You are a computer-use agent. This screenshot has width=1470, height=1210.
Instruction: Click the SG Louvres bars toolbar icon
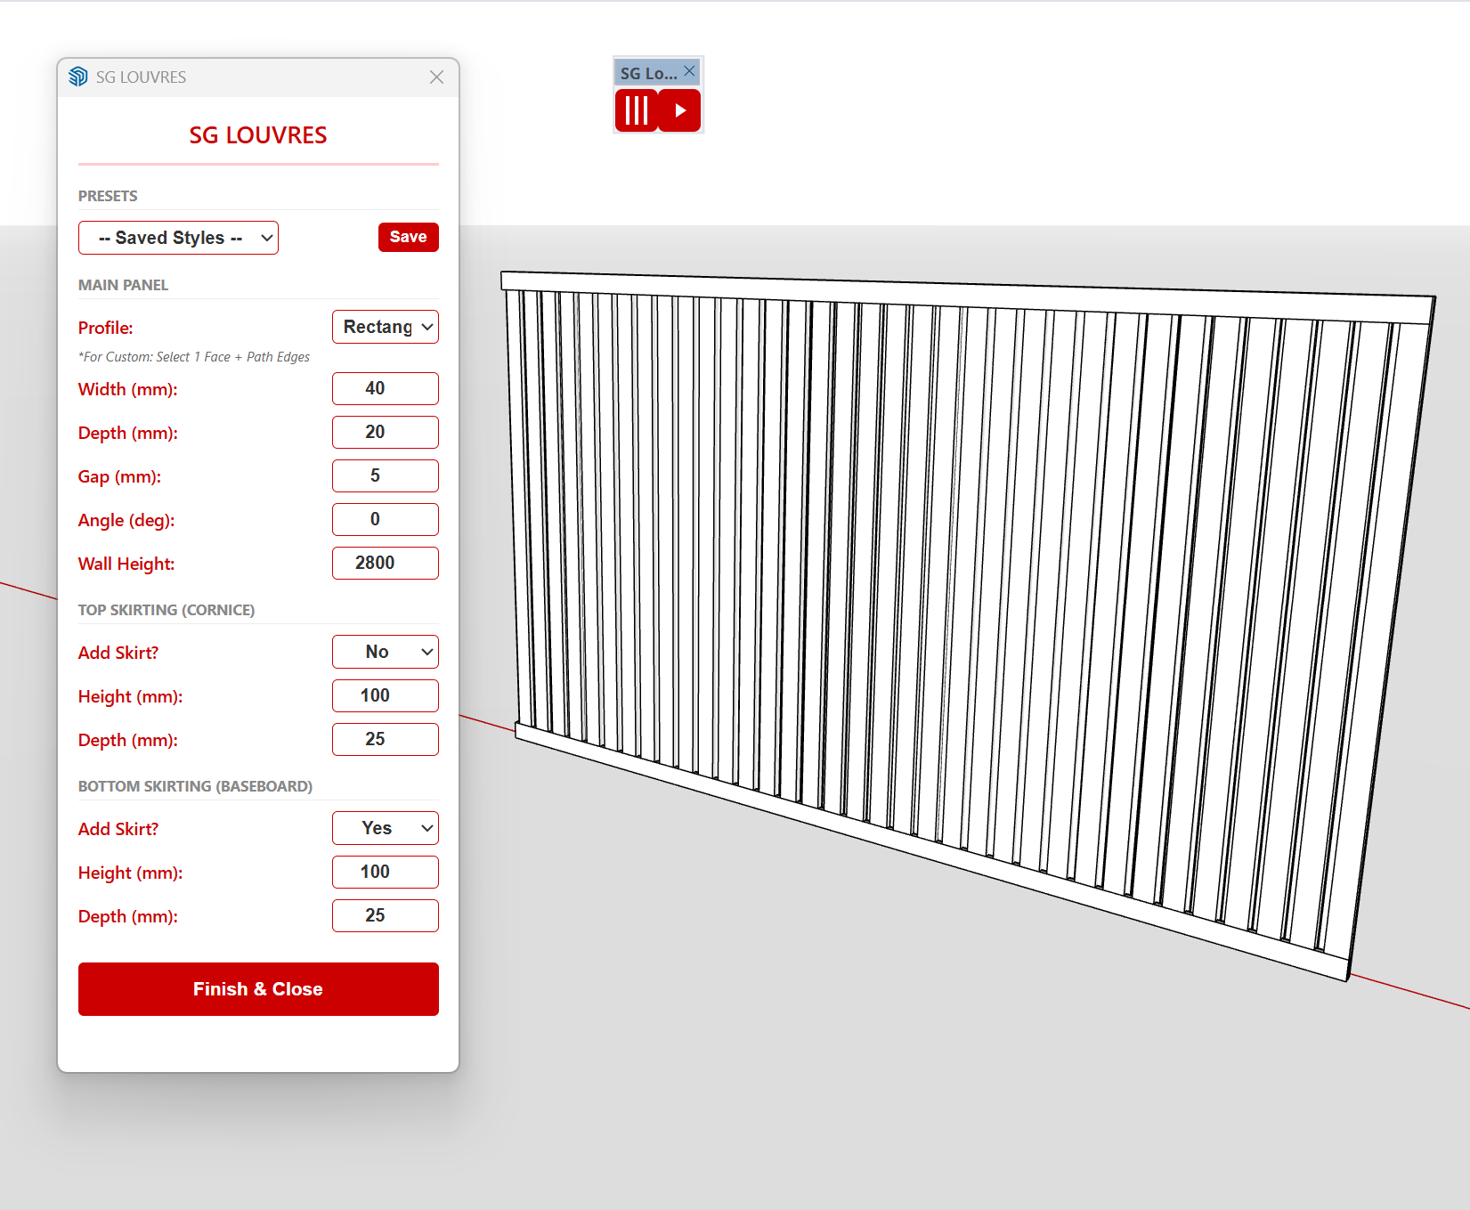pos(636,111)
